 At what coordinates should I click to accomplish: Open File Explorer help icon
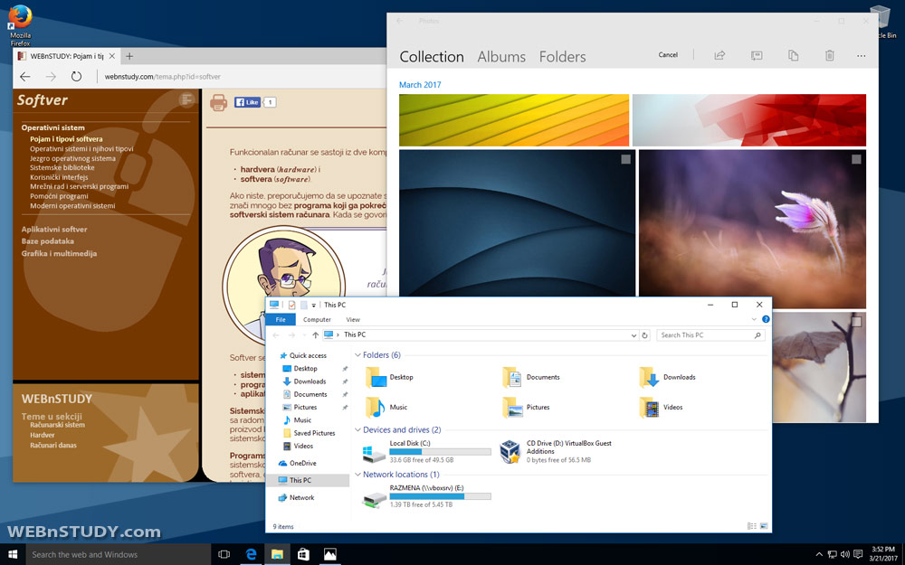point(766,319)
